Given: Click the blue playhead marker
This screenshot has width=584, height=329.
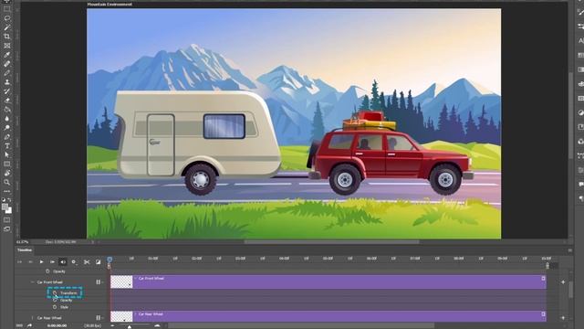Looking at the screenshot, I should [109, 260].
